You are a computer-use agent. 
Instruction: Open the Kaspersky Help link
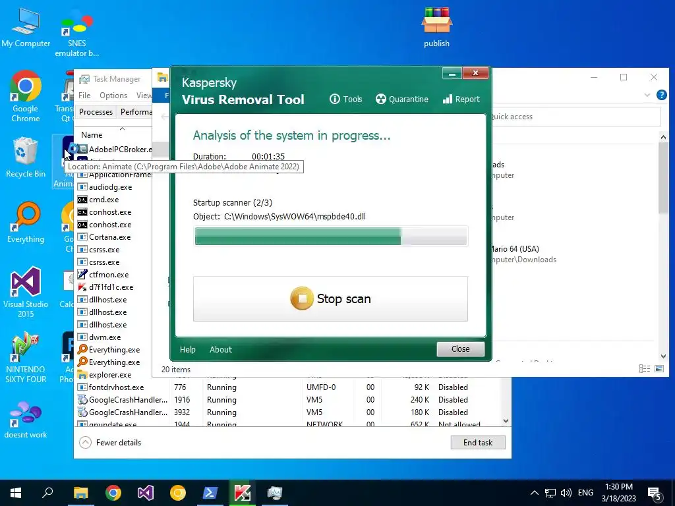click(187, 349)
